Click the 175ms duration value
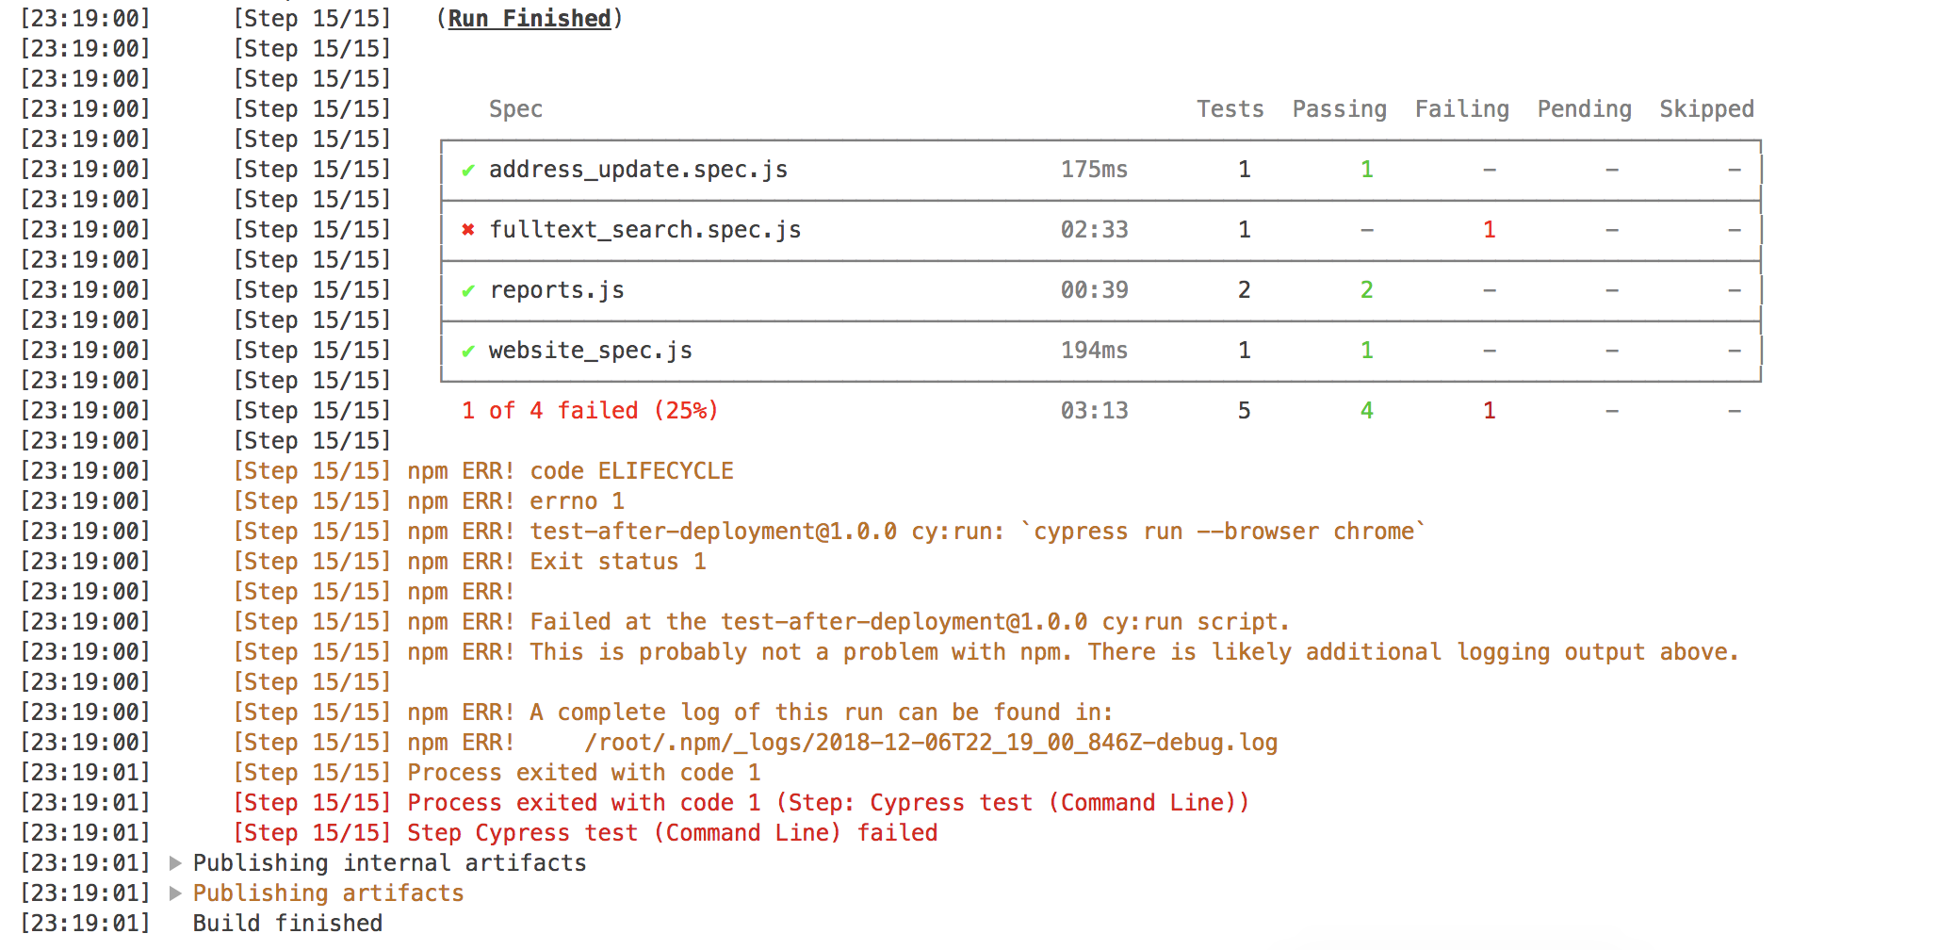 point(1094,170)
